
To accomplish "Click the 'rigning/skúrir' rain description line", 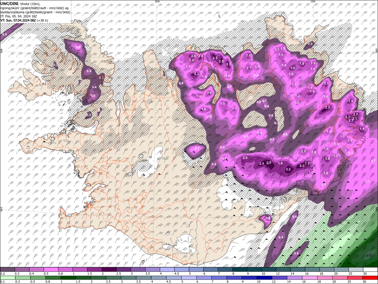I will [35, 8].
